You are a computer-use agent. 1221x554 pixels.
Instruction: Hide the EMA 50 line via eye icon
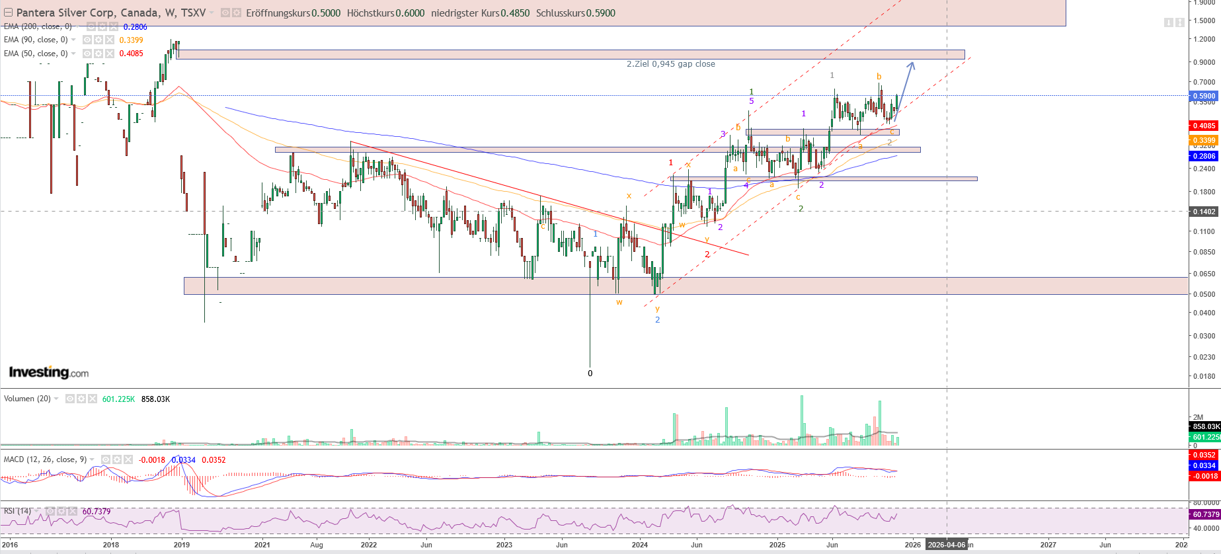[x=87, y=54]
